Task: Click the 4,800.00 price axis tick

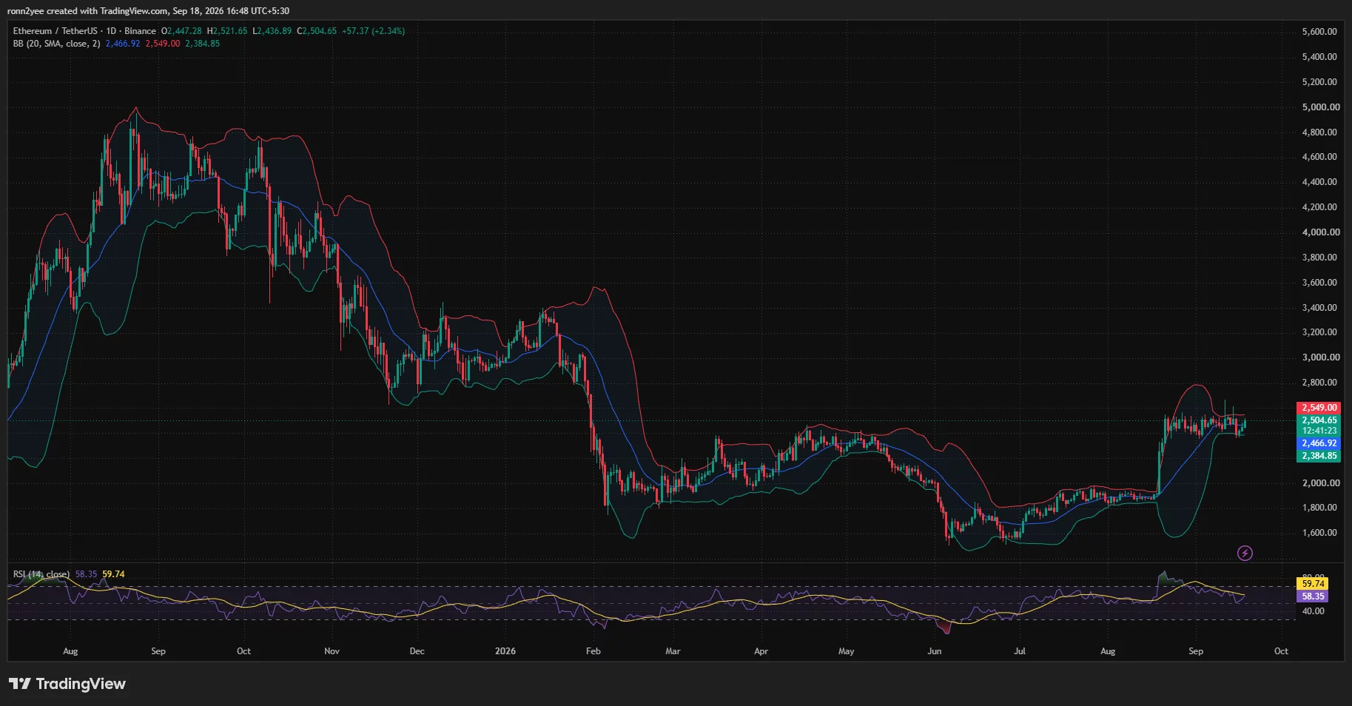Action: [1319, 132]
